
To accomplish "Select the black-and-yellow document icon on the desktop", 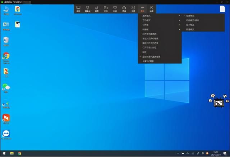I will tap(18, 25).
